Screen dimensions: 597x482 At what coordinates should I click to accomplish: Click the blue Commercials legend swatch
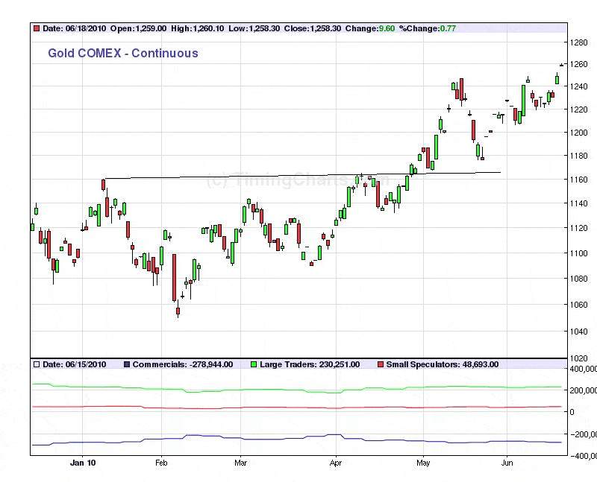(x=127, y=364)
